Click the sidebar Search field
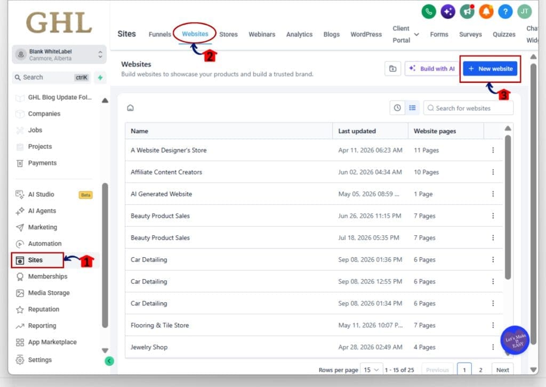The width and height of the screenshot is (546, 387). [x=52, y=77]
